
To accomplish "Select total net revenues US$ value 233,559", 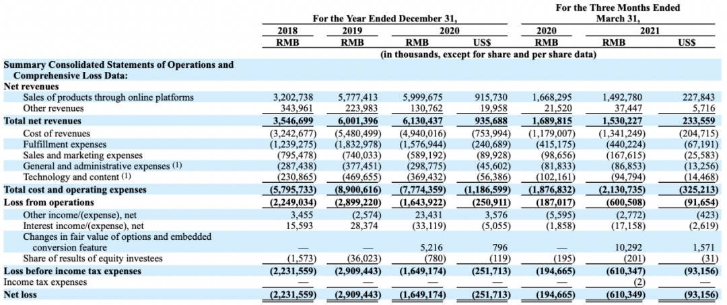I will pyautogui.click(x=699, y=121).
